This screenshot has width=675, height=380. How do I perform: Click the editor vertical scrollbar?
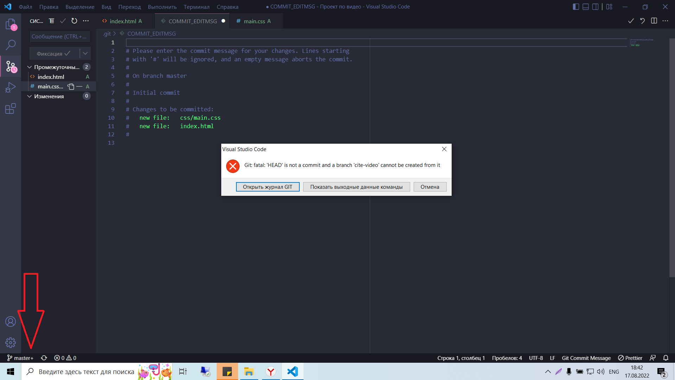pyautogui.click(x=672, y=157)
